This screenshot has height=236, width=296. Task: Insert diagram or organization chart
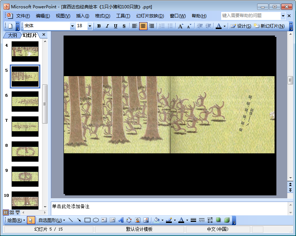[129, 220]
